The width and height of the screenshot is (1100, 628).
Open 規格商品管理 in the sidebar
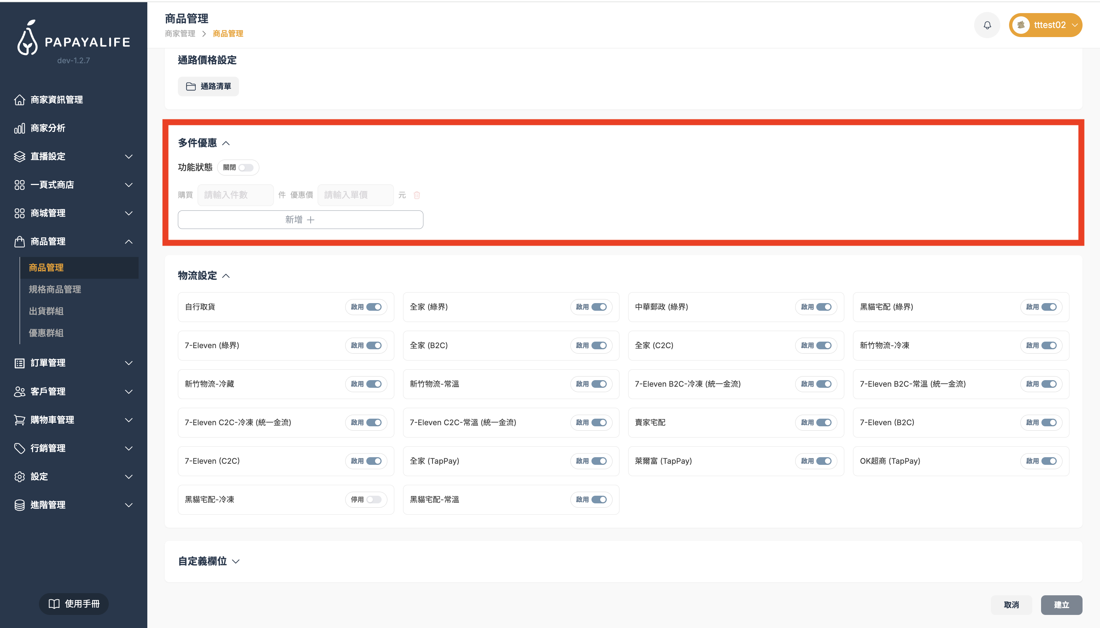(x=55, y=289)
